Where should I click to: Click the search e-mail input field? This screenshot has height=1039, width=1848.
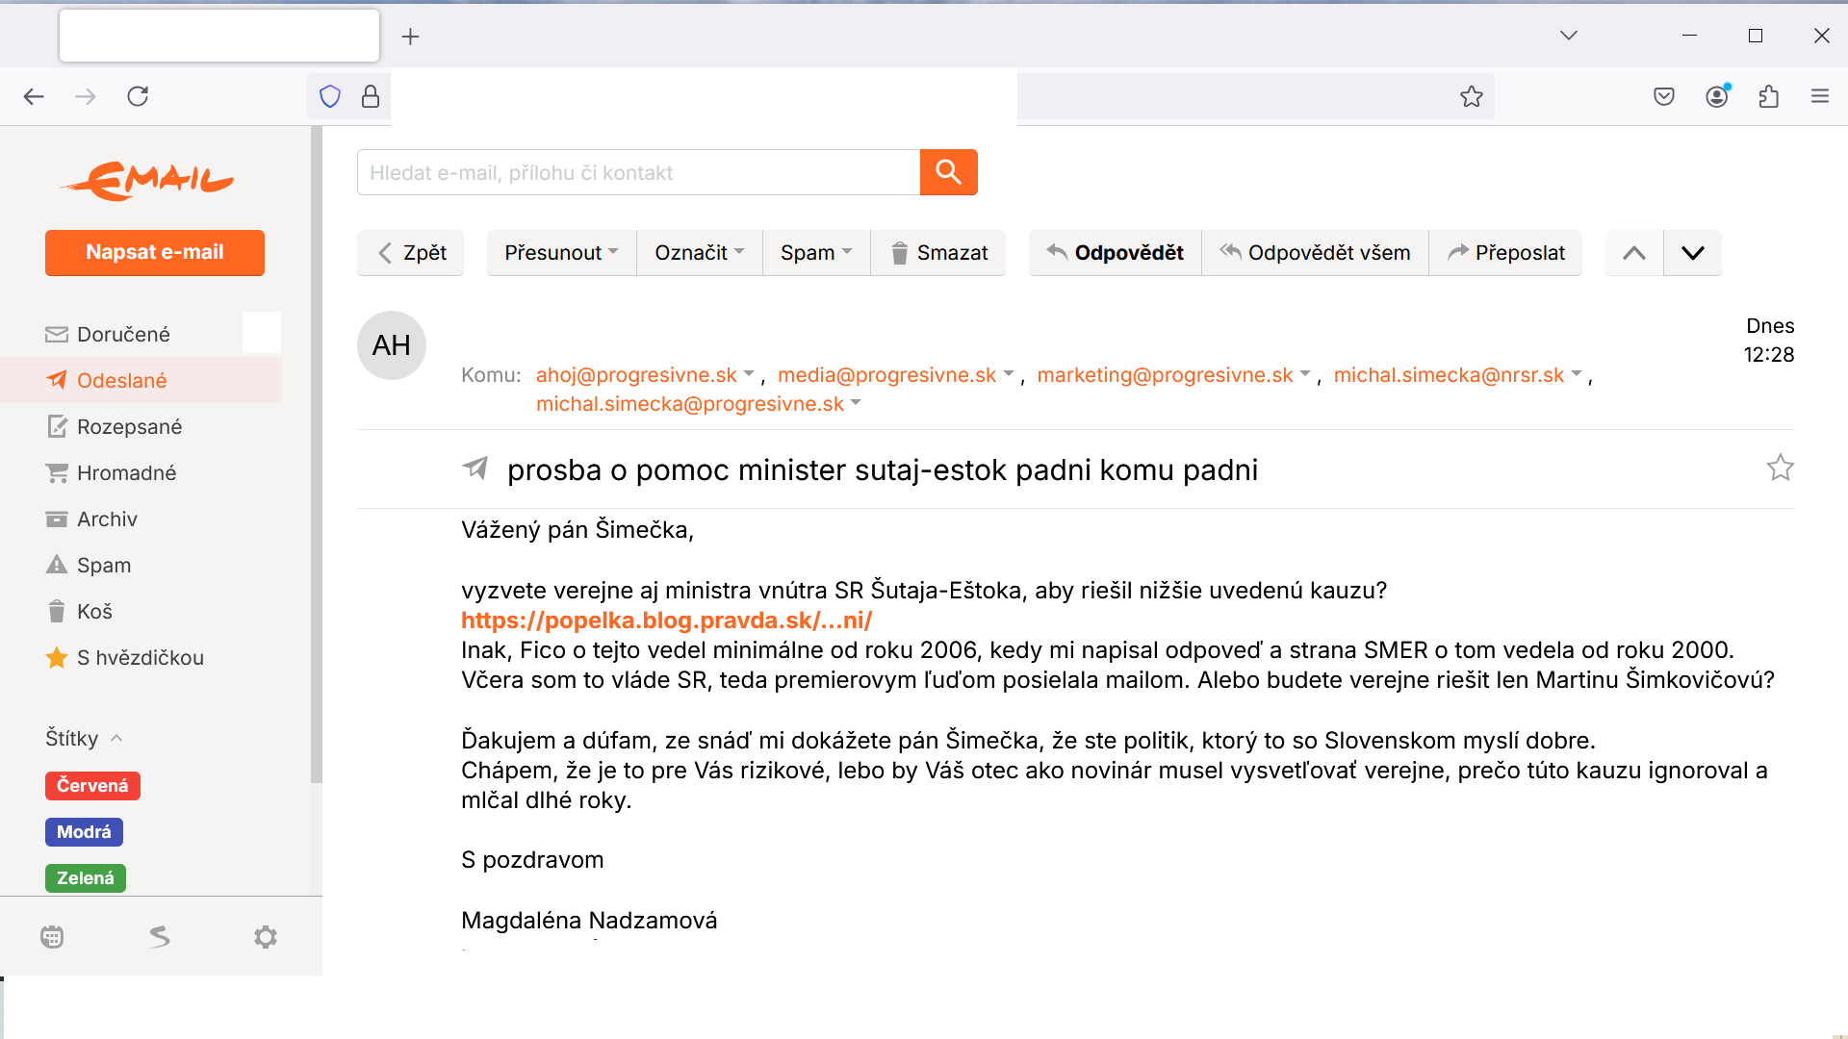637,173
